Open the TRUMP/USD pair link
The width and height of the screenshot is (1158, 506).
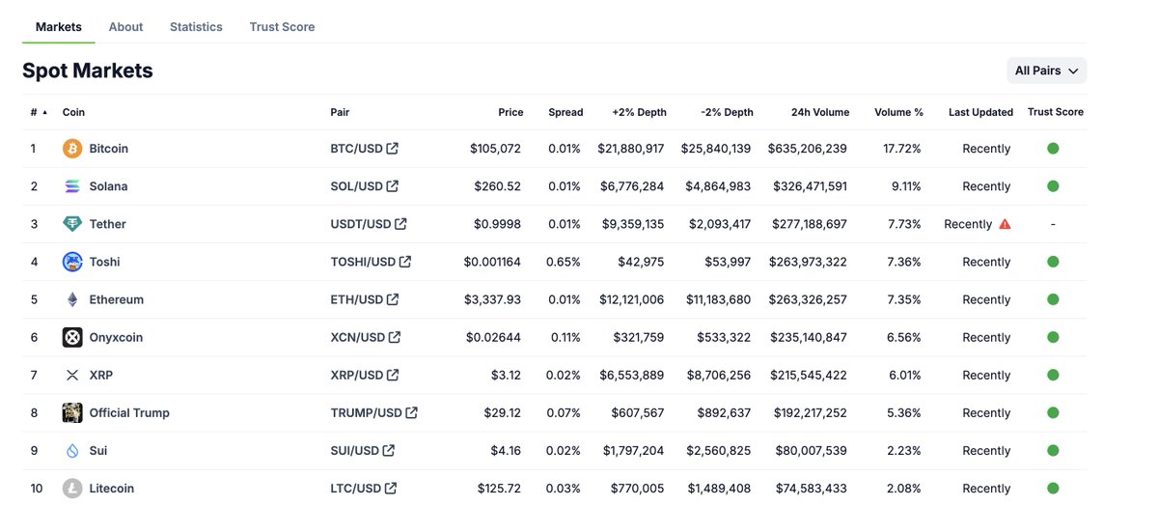tap(366, 412)
